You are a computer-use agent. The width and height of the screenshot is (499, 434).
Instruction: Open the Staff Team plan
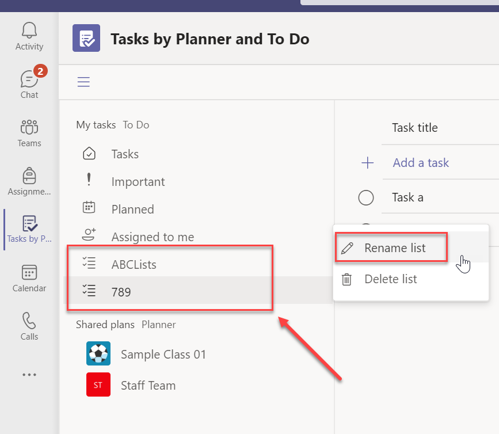pos(148,385)
